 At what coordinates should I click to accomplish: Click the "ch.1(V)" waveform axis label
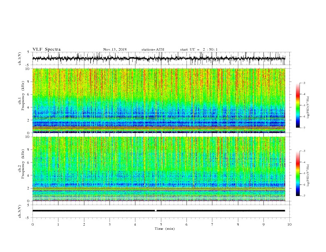pyautogui.click(x=20, y=58)
